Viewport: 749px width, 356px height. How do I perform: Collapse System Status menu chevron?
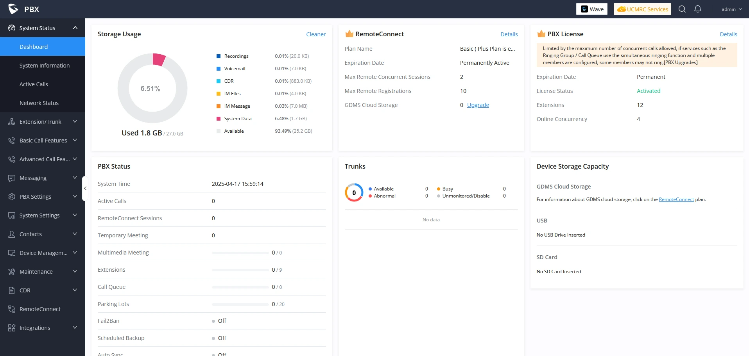click(x=75, y=28)
